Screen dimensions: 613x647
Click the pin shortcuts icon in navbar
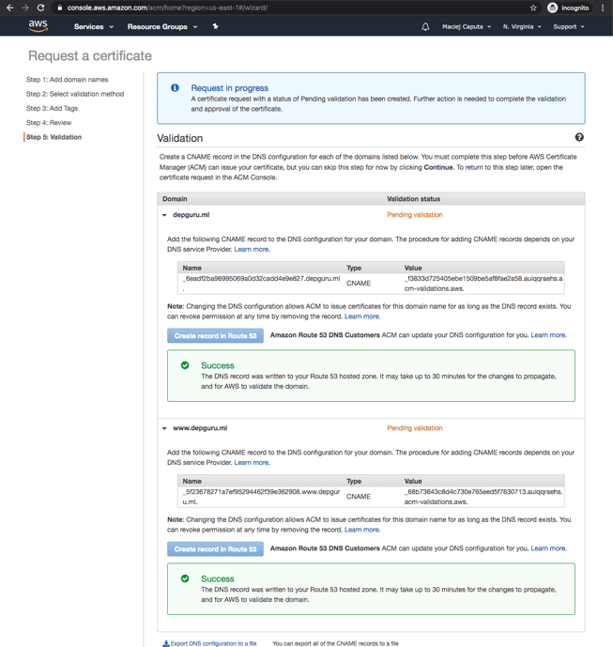click(215, 27)
